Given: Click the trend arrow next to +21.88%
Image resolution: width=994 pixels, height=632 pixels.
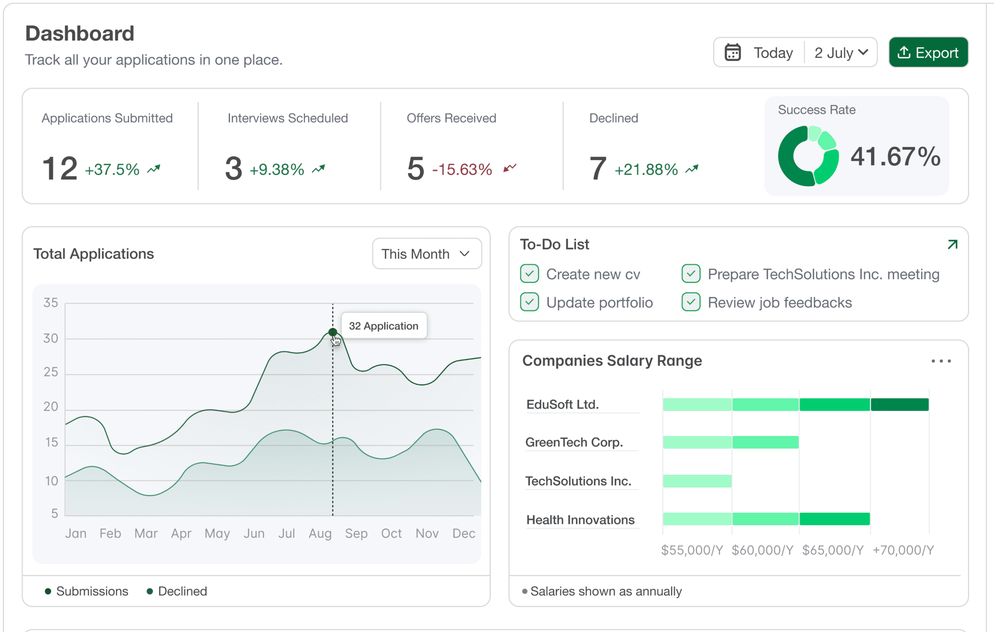Looking at the screenshot, I should [x=692, y=169].
